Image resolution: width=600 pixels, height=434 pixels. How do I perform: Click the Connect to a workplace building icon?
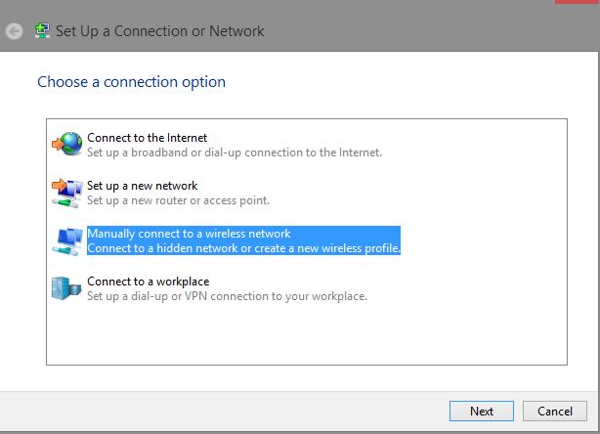[x=67, y=288]
